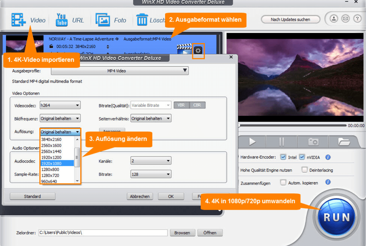Enable the Autom. kopieren checkbox

coord(283,182)
